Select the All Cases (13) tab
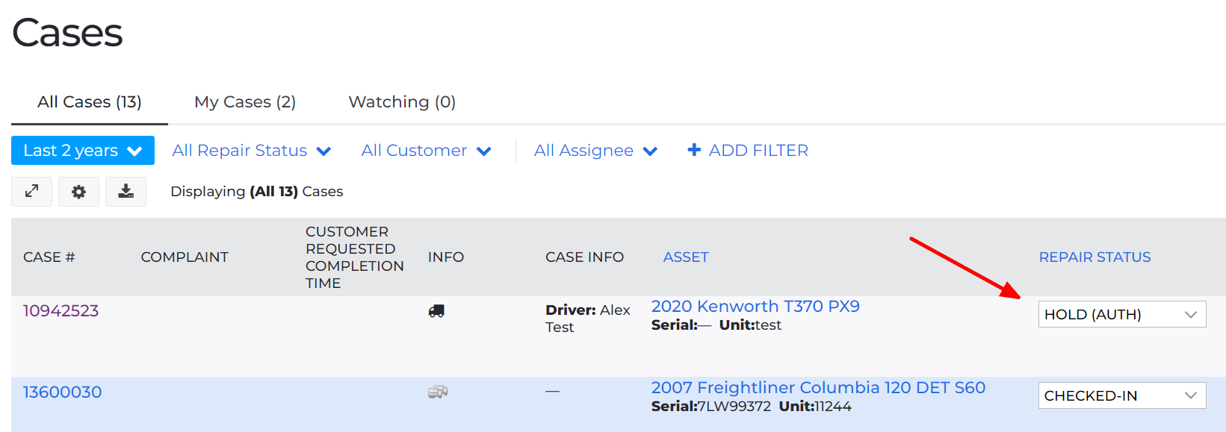1226x432 pixels. (x=90, y=101)
